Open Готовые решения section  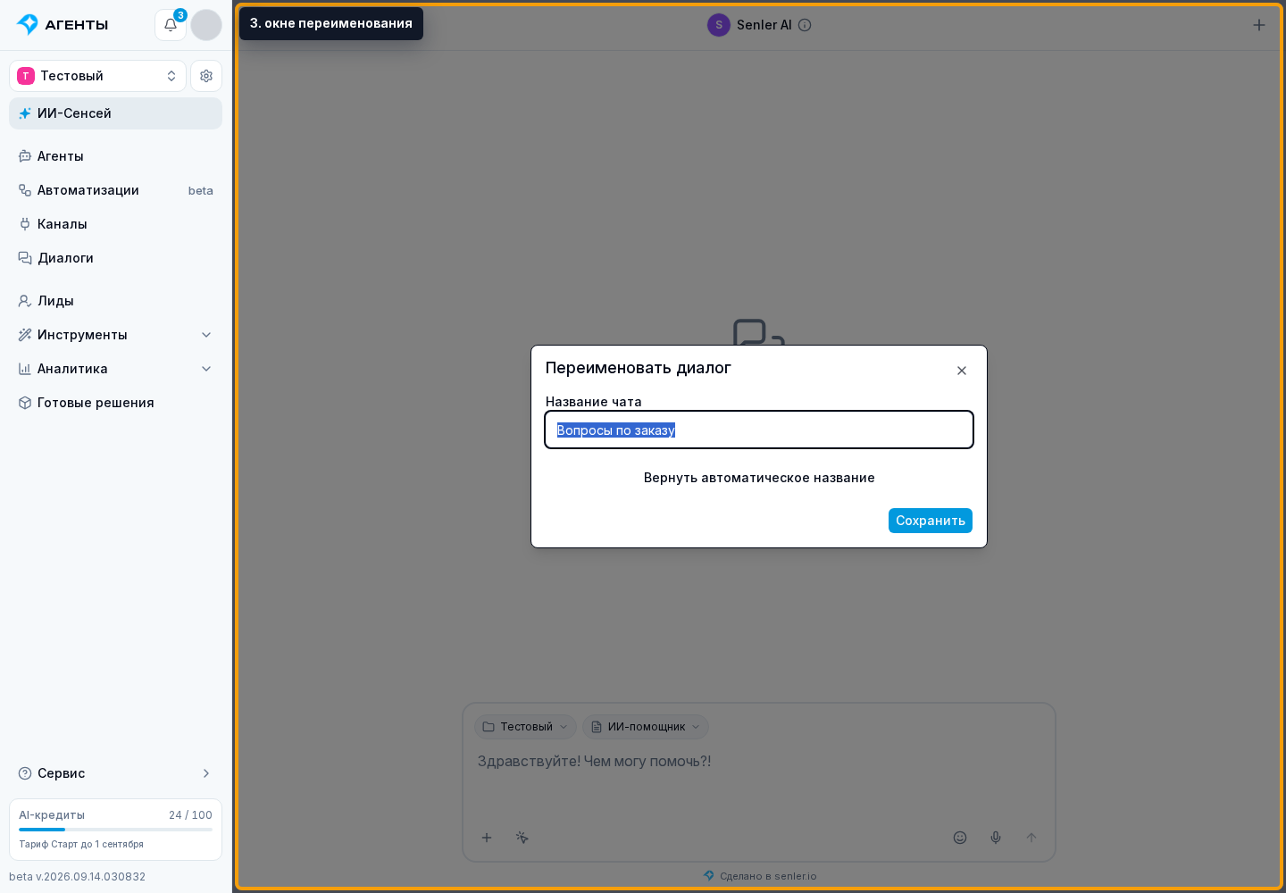[115, 403]
